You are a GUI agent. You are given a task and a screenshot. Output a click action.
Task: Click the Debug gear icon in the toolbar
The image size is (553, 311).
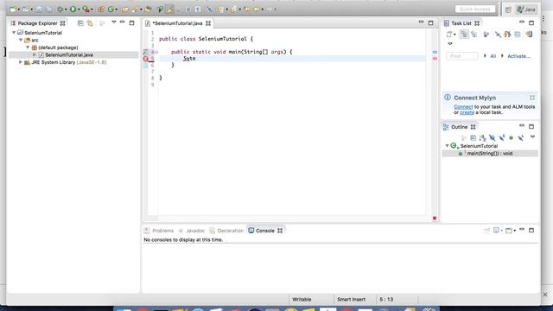click(x=60, y=10)
